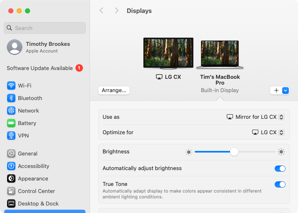The image size is (298, 213).
Task: Open Software Update Available notice
Action: (45, 68)
